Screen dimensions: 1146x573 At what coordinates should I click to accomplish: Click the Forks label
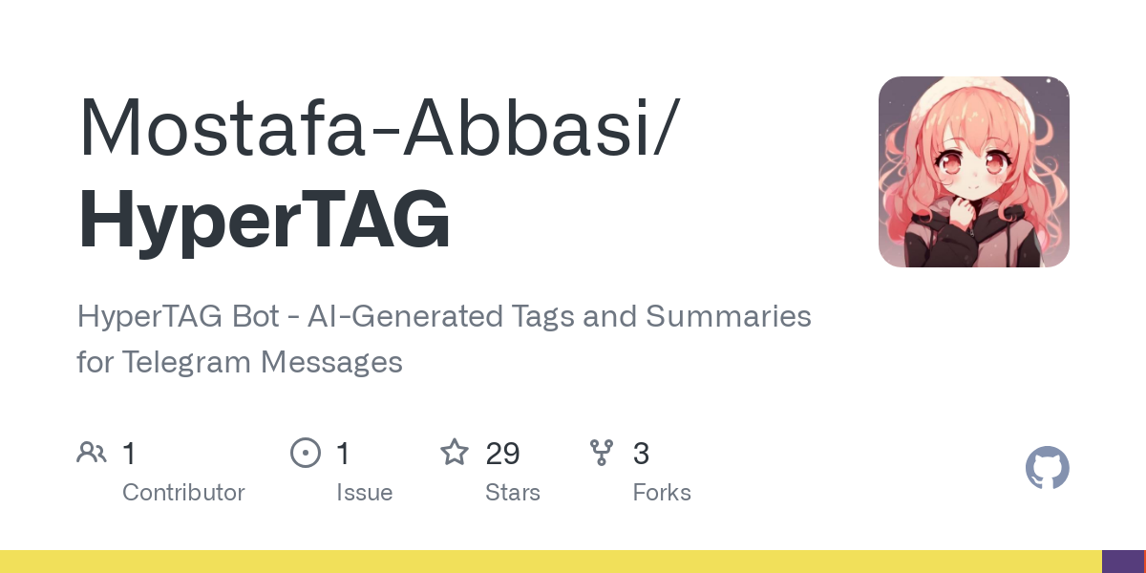662,493
